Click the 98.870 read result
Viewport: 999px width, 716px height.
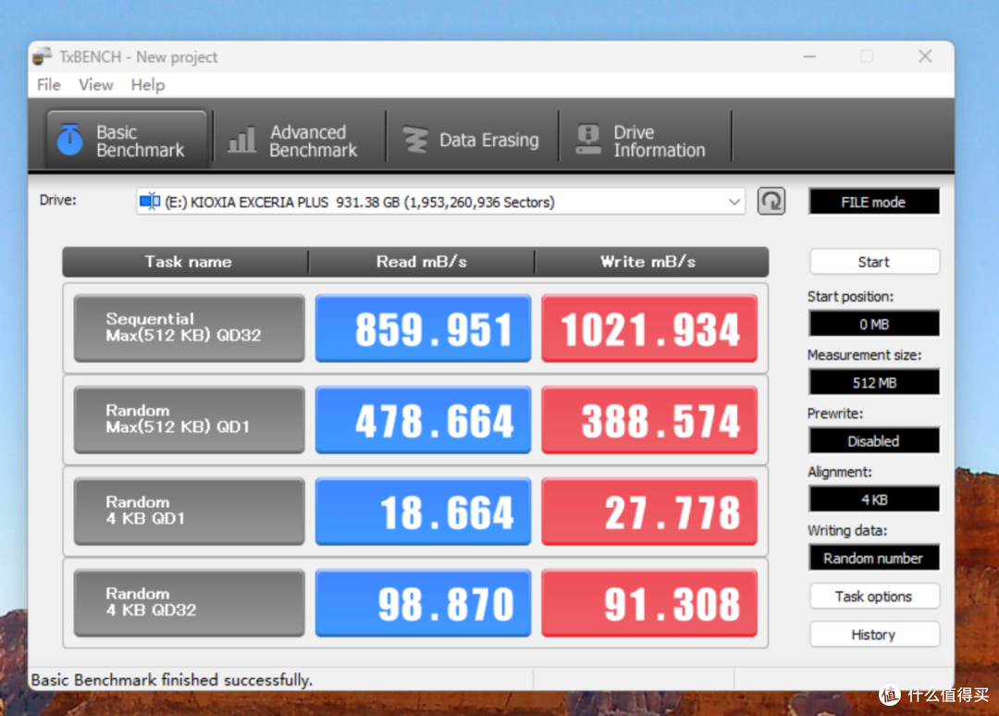click(423, 603)
